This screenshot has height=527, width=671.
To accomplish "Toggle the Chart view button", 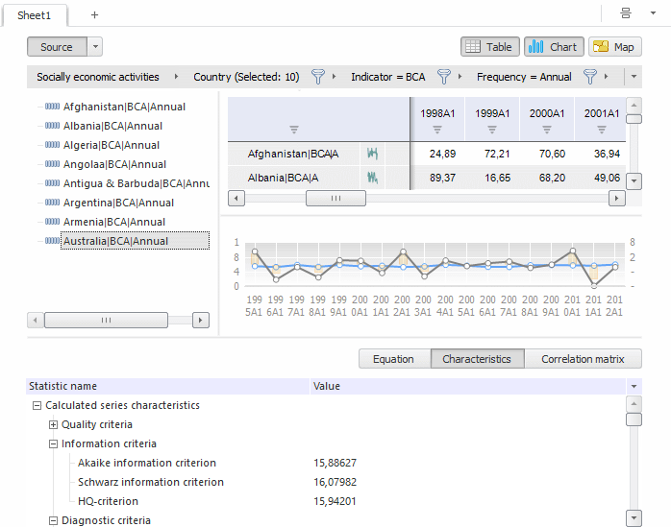I will (554, 47).
